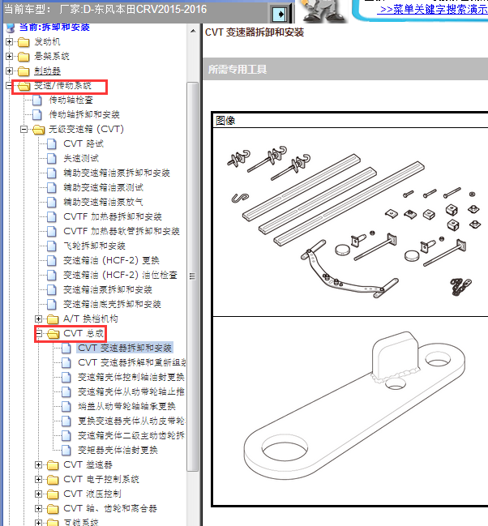Expand the CVT 差速器 folder
This screenshot has height=526, width=488.
(x=39, y=464)
